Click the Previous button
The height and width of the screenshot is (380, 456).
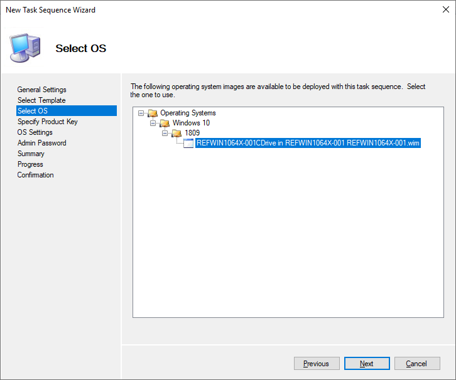[317, 364]
